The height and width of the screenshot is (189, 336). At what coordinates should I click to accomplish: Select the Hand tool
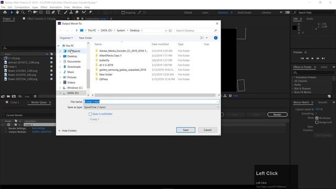click(x=17, y=13)
